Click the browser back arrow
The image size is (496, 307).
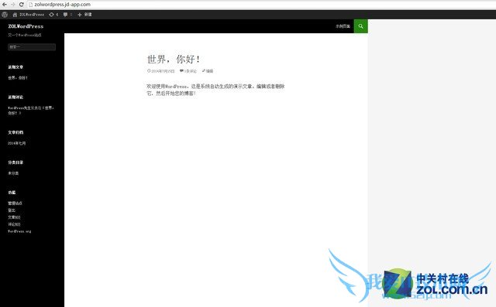tap(5, 5)
